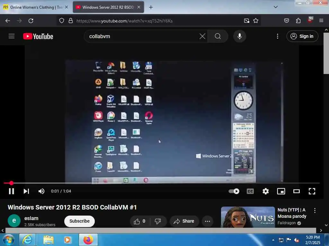Open YouTube settings three-dot menu
329x246 pixels.
tap(277, 37)
